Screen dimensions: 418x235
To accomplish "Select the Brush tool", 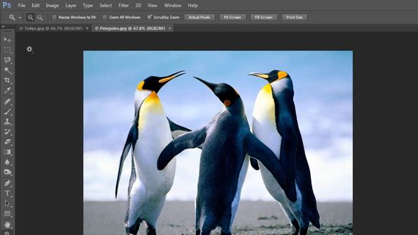I will click(7, 112).
